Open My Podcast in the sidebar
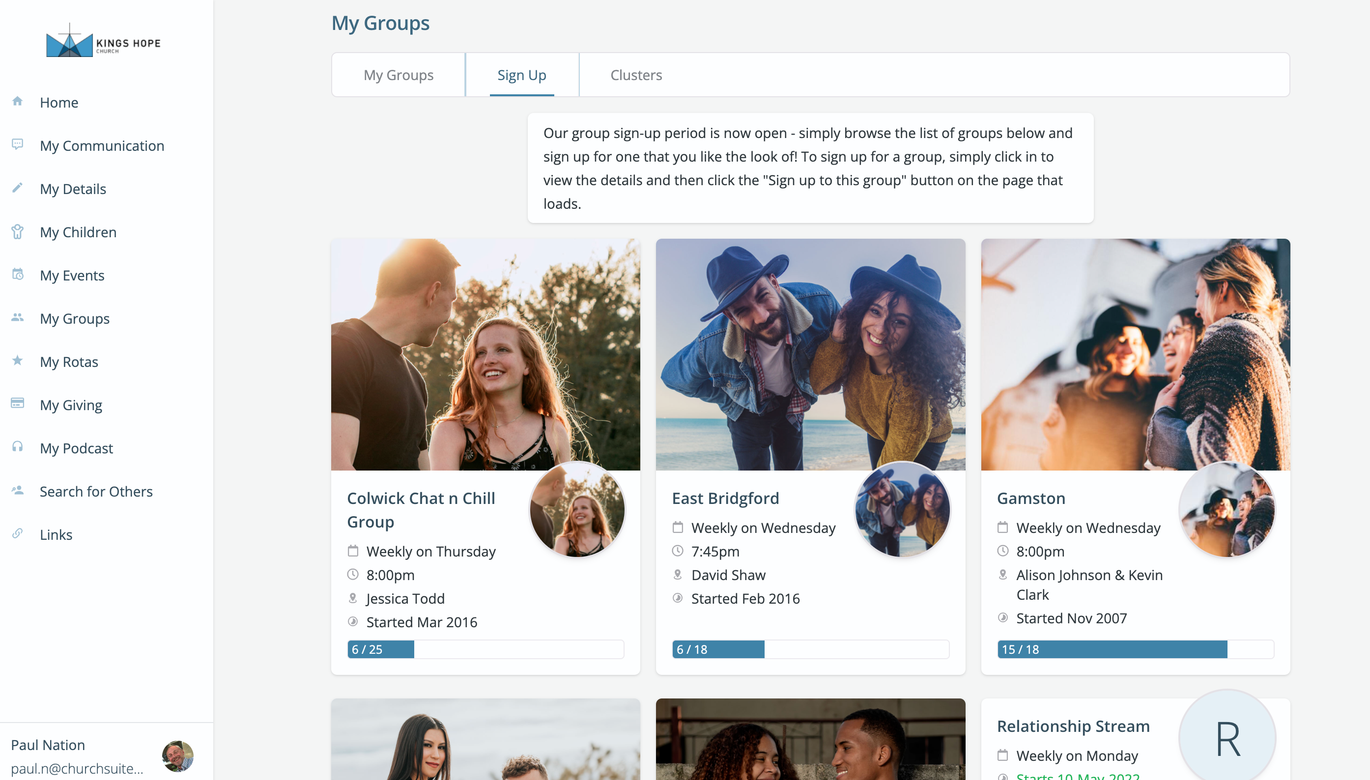1370x780 pixels. (77, 448)
